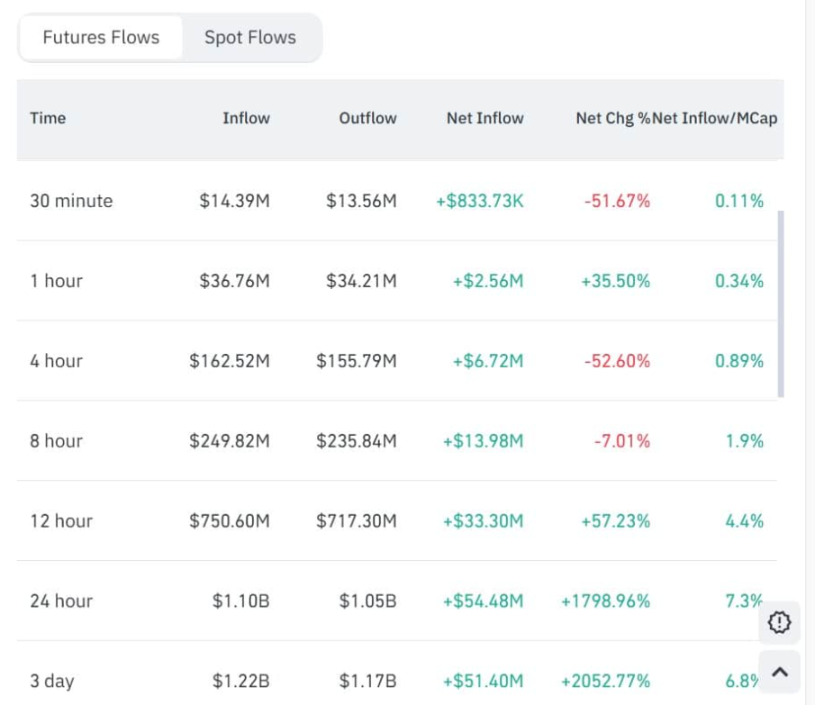Click the +1798.96% net change value

pyautogui.click(x=605, y=601)
